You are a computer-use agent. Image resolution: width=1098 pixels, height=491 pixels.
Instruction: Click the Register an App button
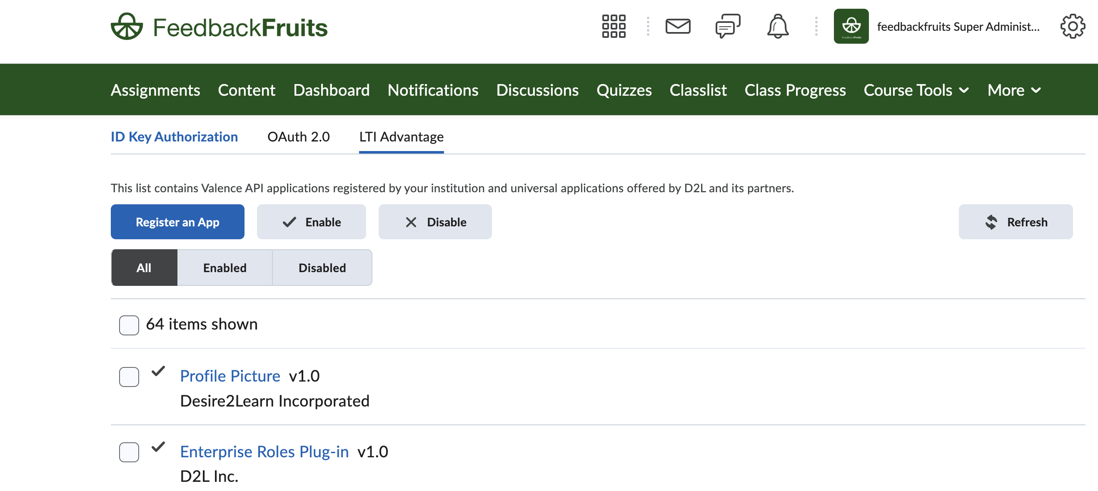tap(177, 222)
